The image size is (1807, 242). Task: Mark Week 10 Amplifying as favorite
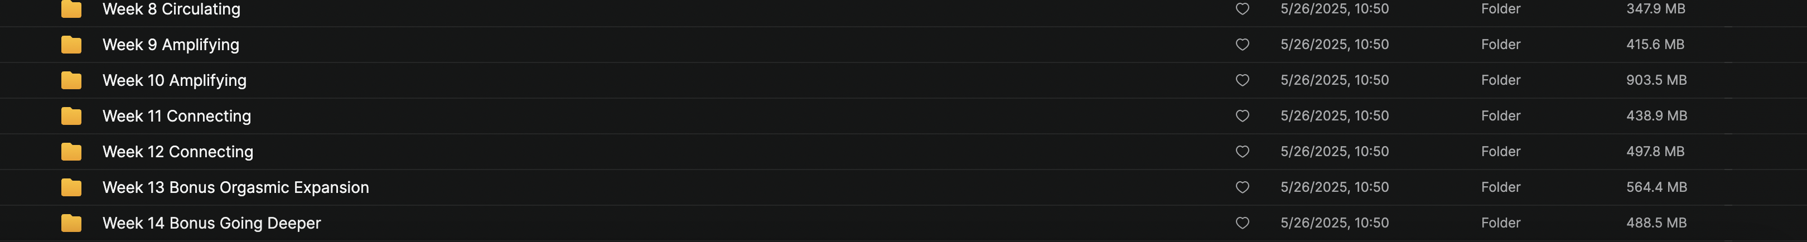pyautogui.click(x=1241, y=81)
